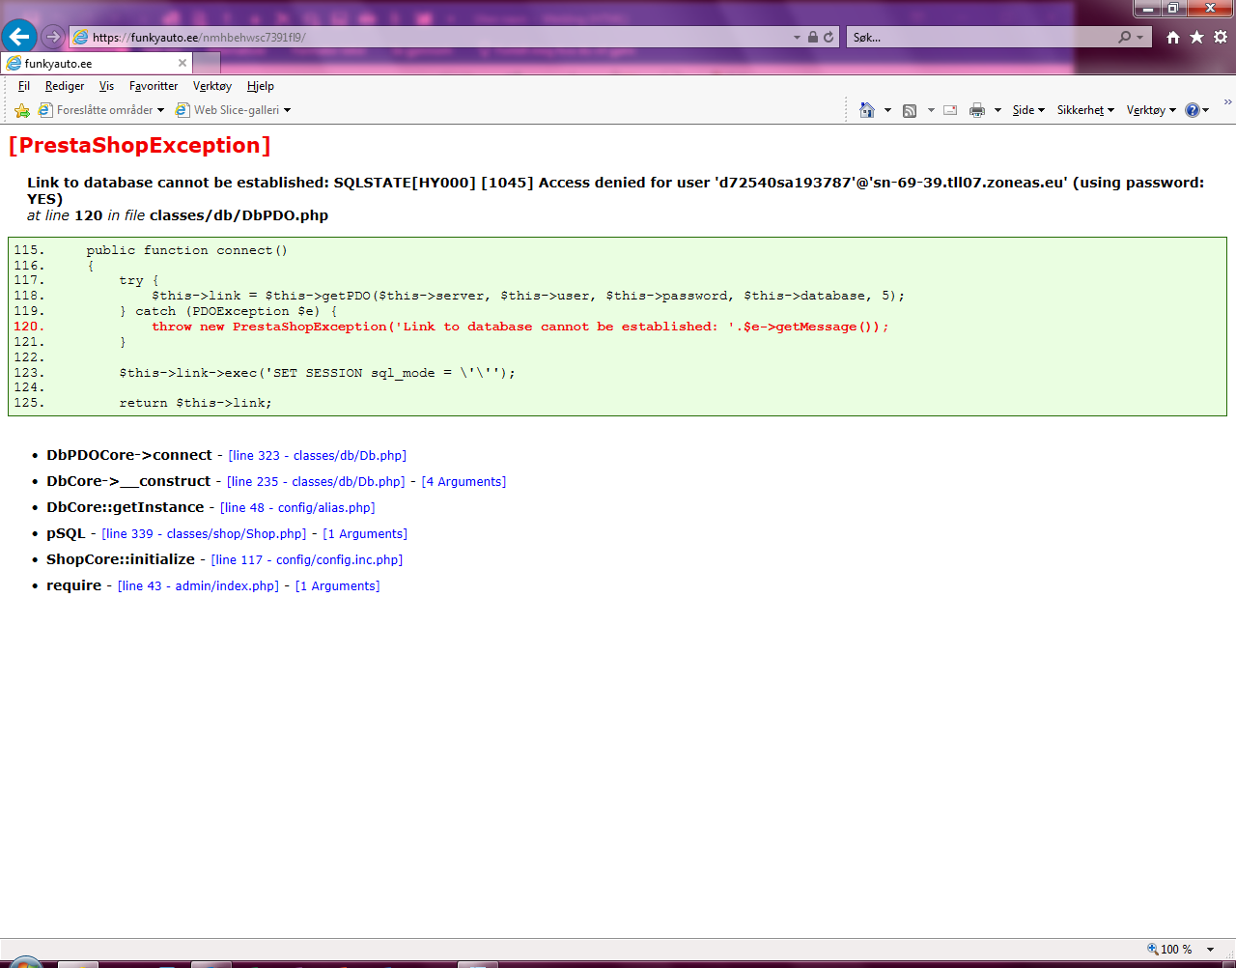Open the Favoritter menu
The height and width of the screenshot is (968, 1236).
click(x=154, y=86)
